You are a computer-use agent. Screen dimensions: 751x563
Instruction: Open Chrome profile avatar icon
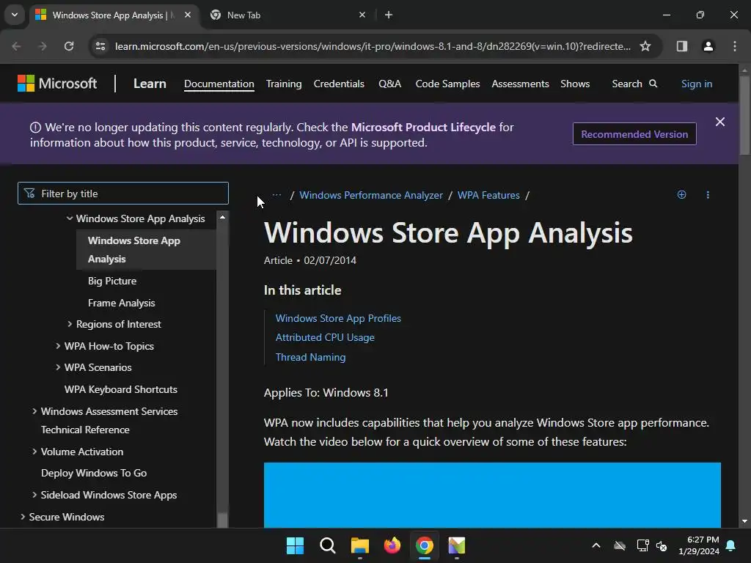click(x=708, y=46)
